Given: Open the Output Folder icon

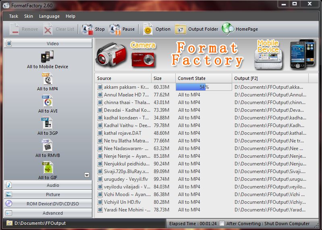Looking at the screenshot, I should pyautogui.click(x=180, y=29).
